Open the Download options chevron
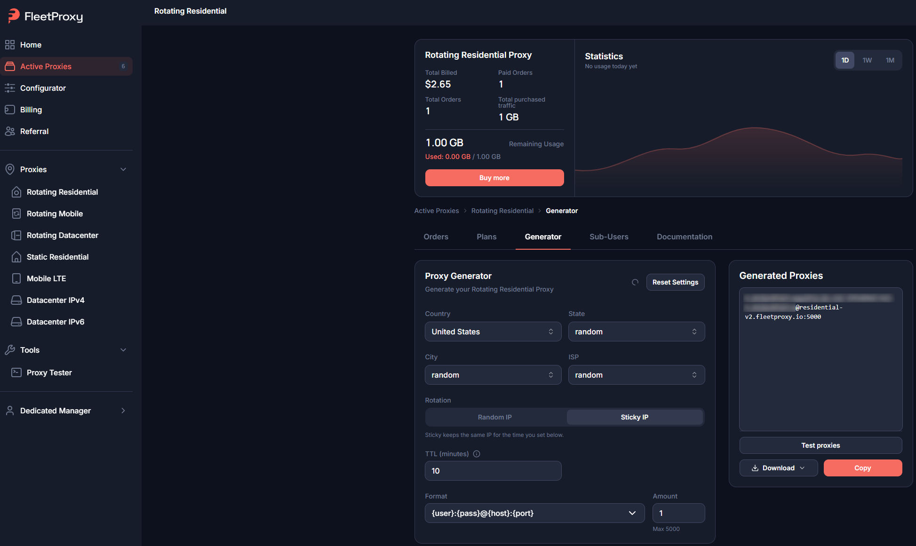This screenshot has height=546, width=916. click(802, 468)
